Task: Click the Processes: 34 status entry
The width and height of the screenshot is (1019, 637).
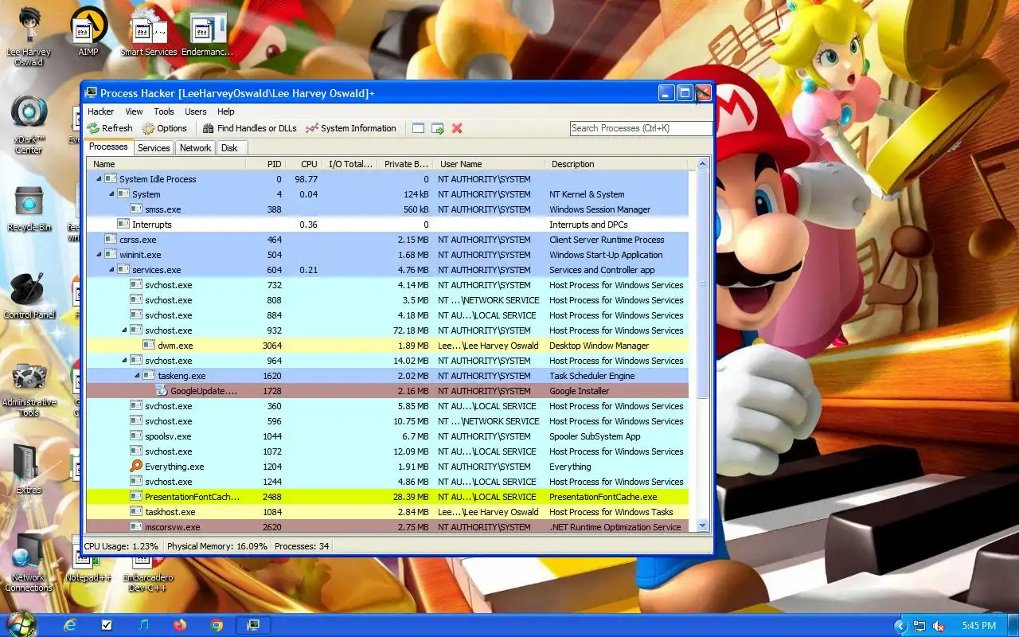Action: pos(302,546)
